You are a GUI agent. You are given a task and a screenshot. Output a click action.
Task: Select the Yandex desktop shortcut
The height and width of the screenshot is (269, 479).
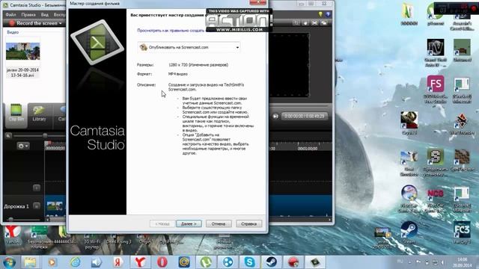pyautogui.click(x=13, y=235)
